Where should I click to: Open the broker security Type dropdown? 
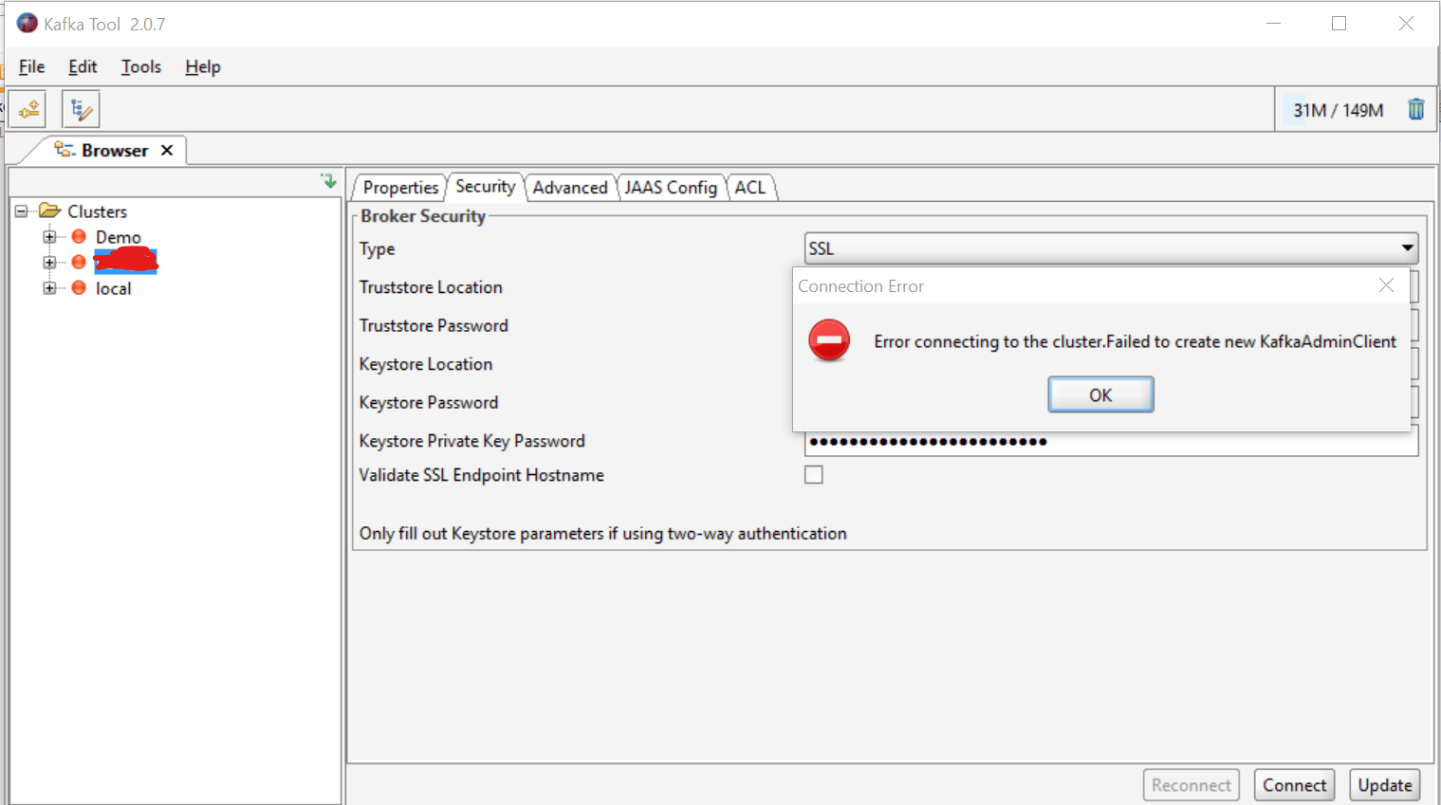[1407, 248]
